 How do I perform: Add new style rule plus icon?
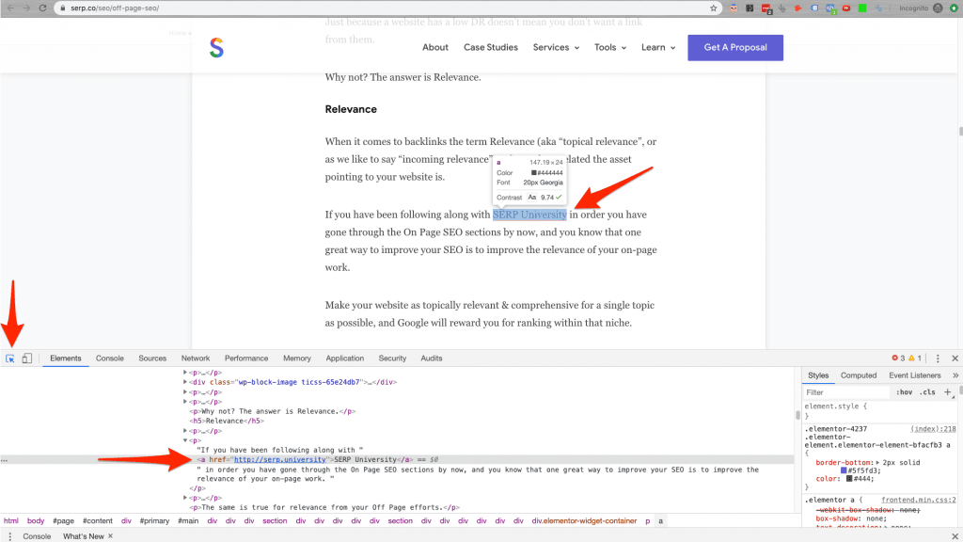click(948, 392)
